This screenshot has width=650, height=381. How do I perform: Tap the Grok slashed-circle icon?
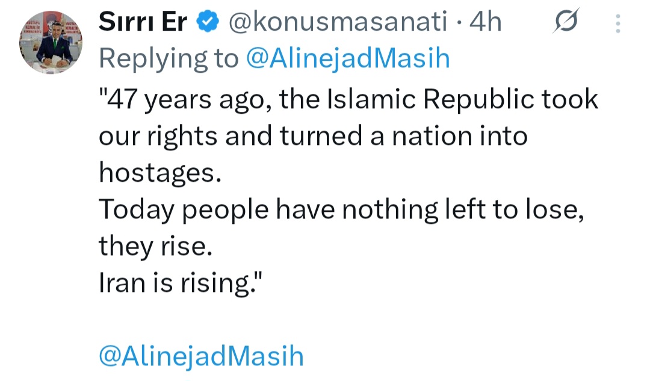(565, 22)
